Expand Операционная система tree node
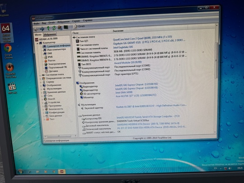Viewport: 244px width, 183px height. (40, 79)
